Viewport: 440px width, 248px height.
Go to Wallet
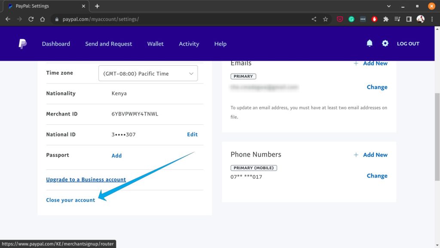155,44
